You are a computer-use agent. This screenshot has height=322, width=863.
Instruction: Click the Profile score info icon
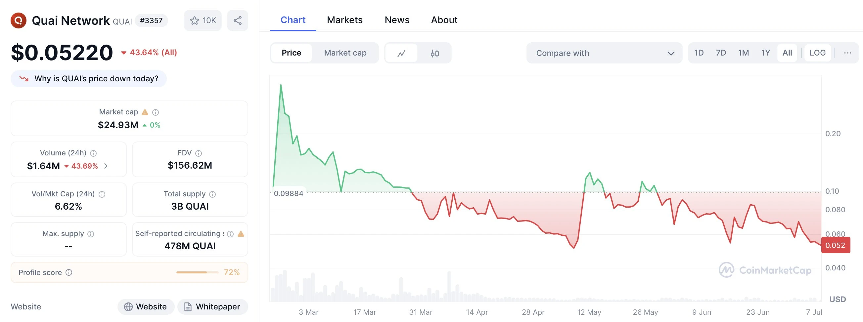69,272
